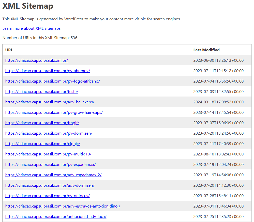Screen dimensions: 254x222
Task: Select the 'URL' column header
Action: [9, 50]
